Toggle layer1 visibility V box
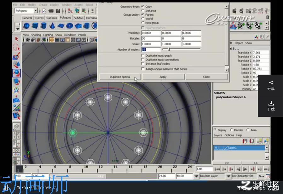 click(216, 148)
